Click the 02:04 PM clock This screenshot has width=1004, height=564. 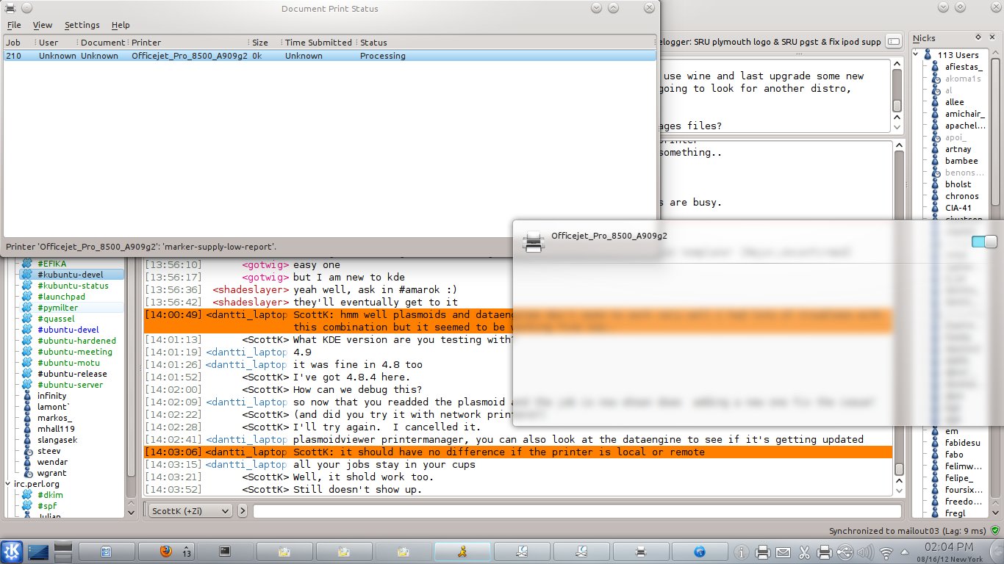tap(948, 546)
